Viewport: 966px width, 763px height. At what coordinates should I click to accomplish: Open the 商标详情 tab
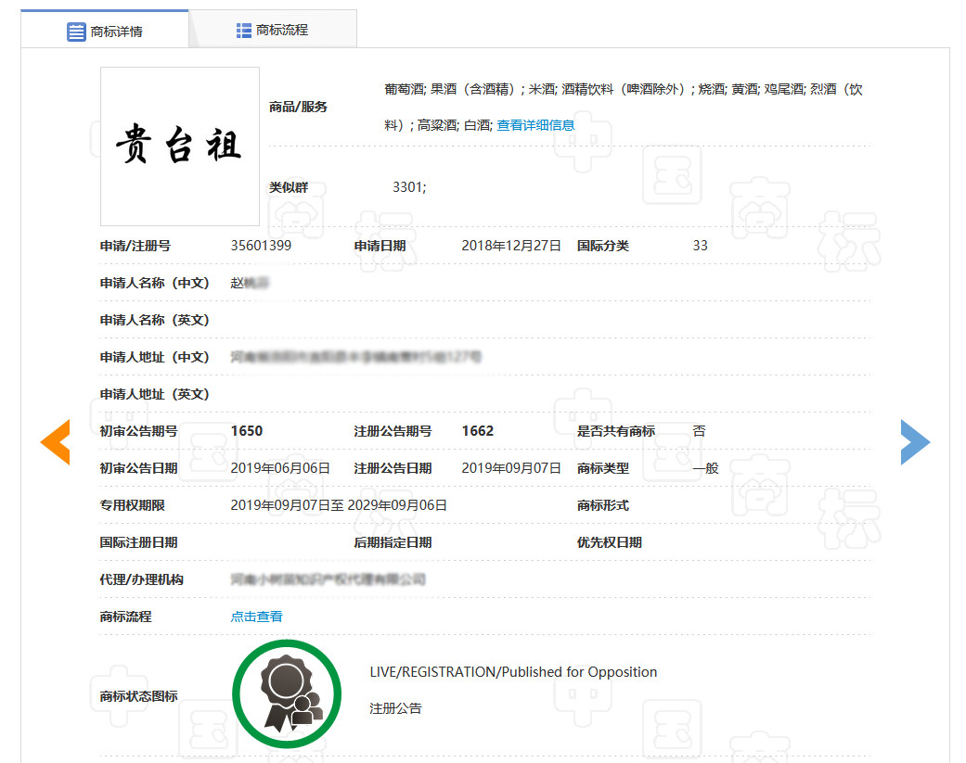coord(105,31)
